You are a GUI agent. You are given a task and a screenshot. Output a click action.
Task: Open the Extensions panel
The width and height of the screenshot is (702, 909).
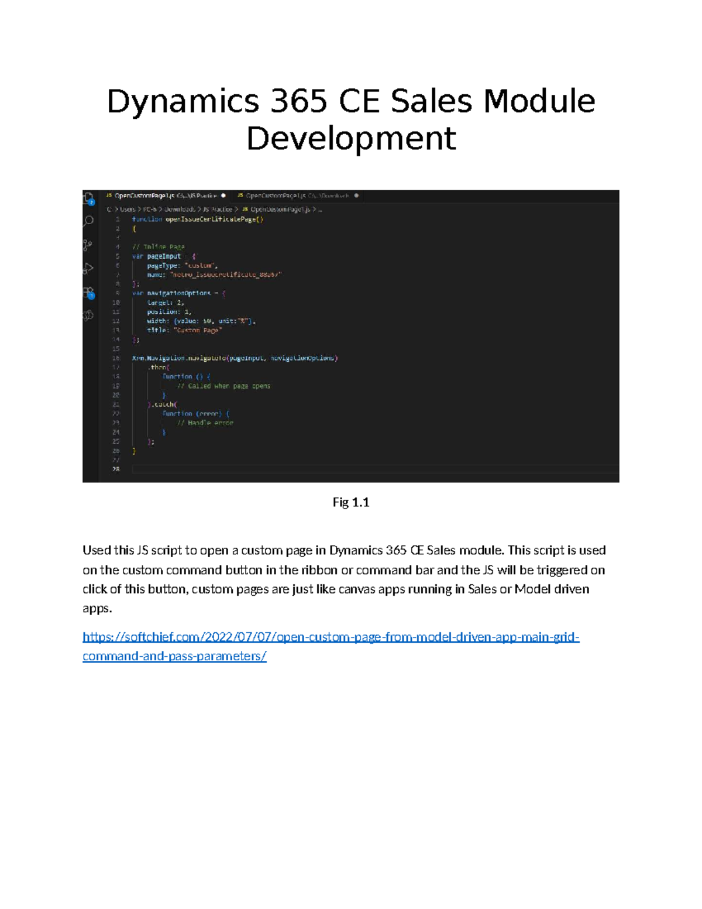[x=88, y=290]
